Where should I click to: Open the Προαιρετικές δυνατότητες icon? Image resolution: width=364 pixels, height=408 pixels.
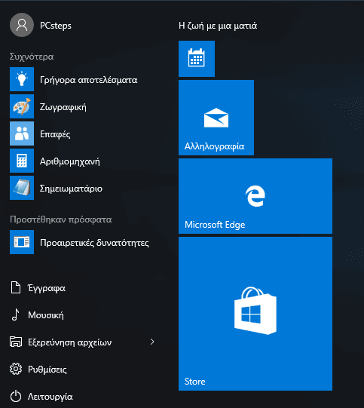tap(22, 242)
